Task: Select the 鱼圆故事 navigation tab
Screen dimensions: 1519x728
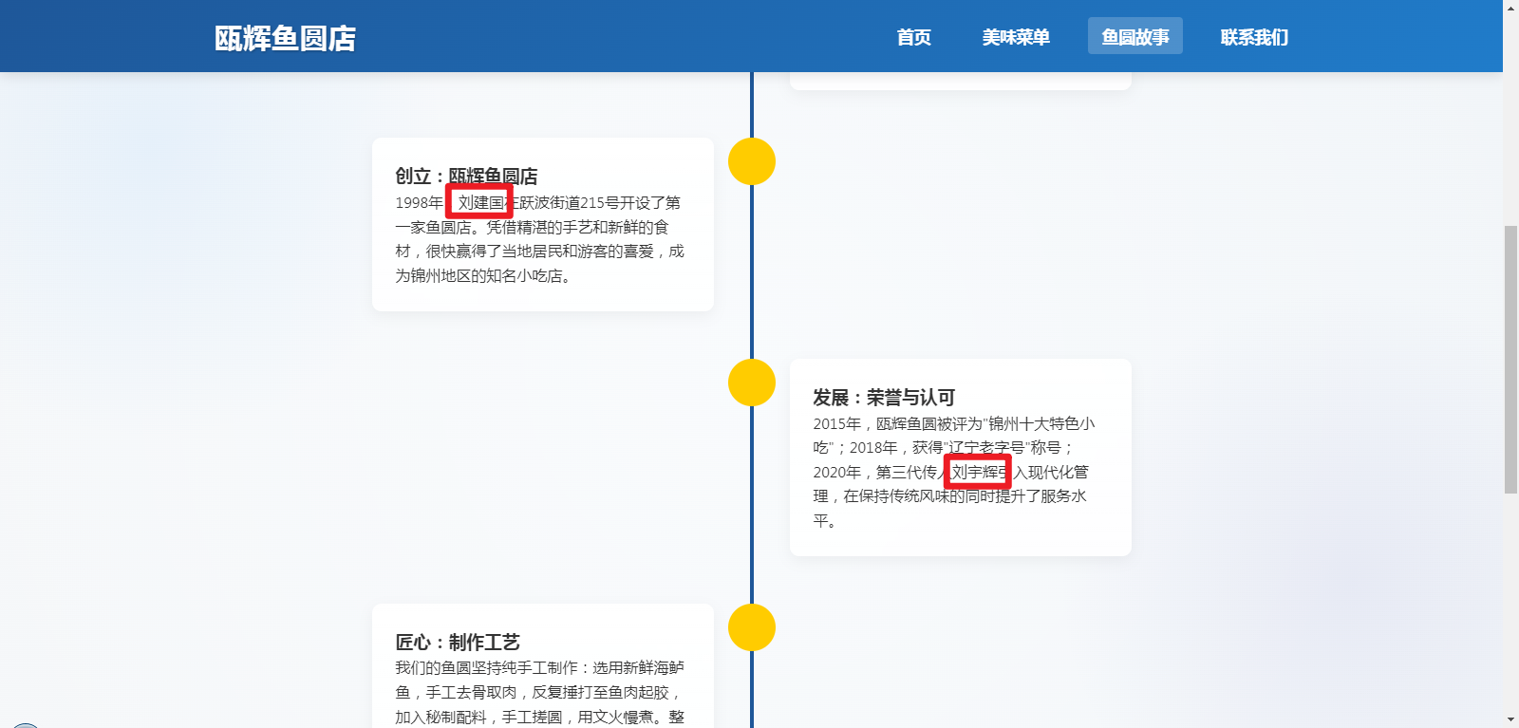Action: 1135,36
